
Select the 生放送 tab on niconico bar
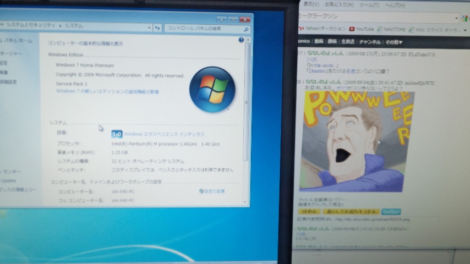click(x=348, y=42)
